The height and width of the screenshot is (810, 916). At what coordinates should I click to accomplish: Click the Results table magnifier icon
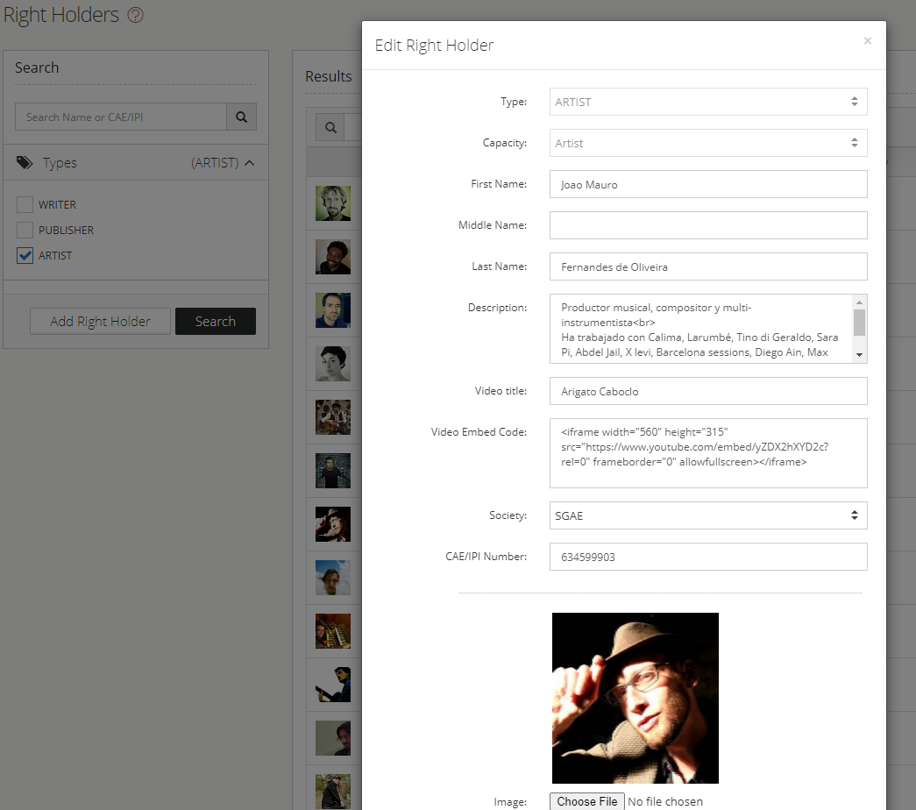click(x=330, y=127)
